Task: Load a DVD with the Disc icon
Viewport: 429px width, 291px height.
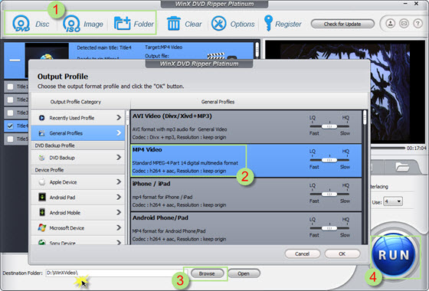Action: [x=21, y=24]
